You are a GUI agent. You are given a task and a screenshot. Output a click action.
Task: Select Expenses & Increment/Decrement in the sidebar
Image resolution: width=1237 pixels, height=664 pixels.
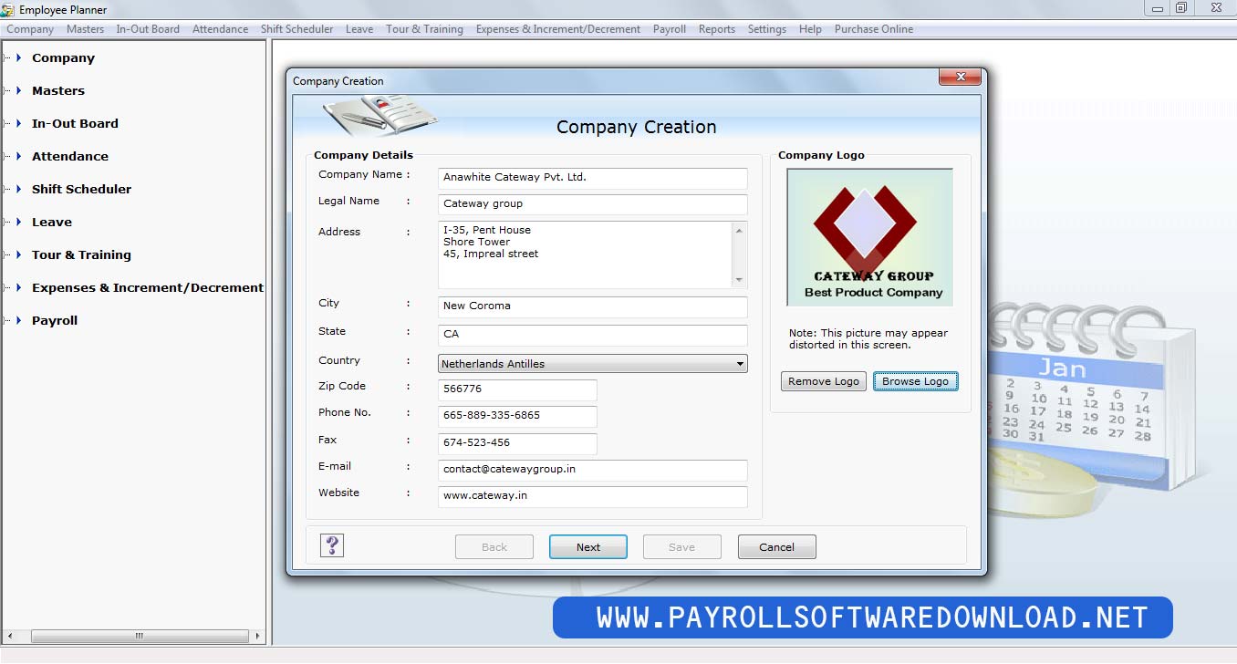click(x=148, y=287)
